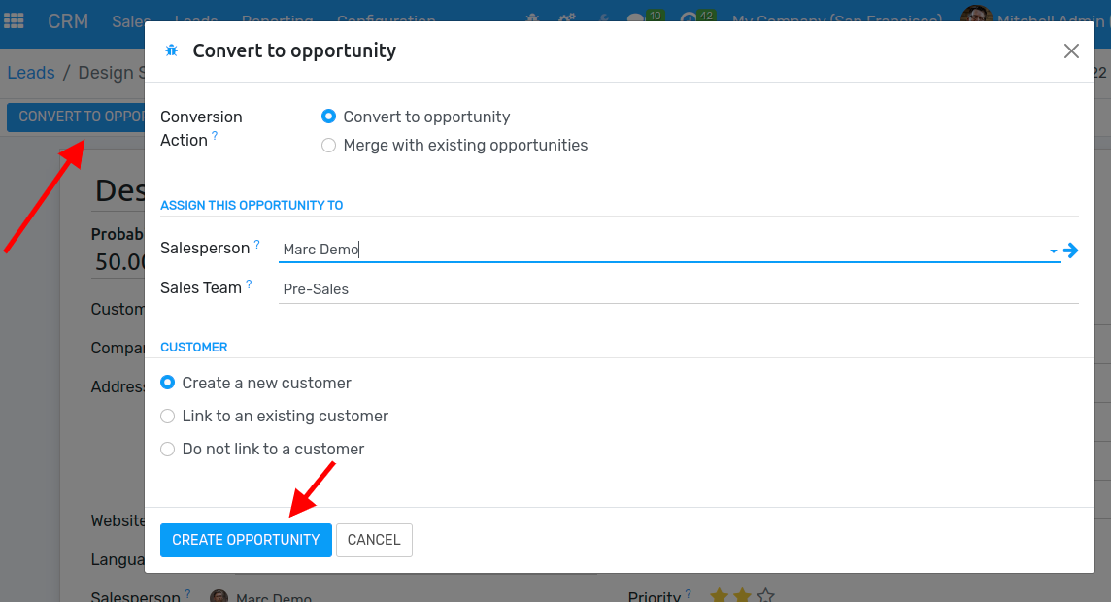Viewport: 1111px width, 602px height.
Task: Click the Conversion Action help question mark
Action: click(215, 135)
